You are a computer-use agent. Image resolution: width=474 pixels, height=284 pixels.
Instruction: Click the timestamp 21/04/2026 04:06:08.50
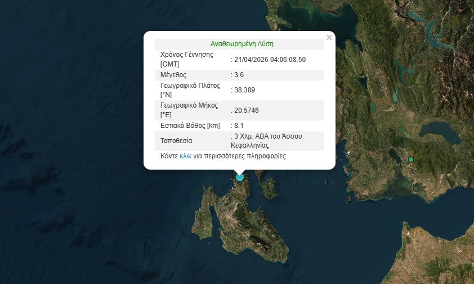pyautogui.click(x=270, y=59)
